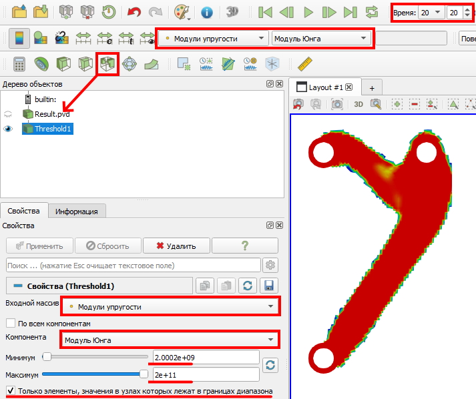476x399 pixels.
Task: Step to the next frame
Action: [329, 12]
